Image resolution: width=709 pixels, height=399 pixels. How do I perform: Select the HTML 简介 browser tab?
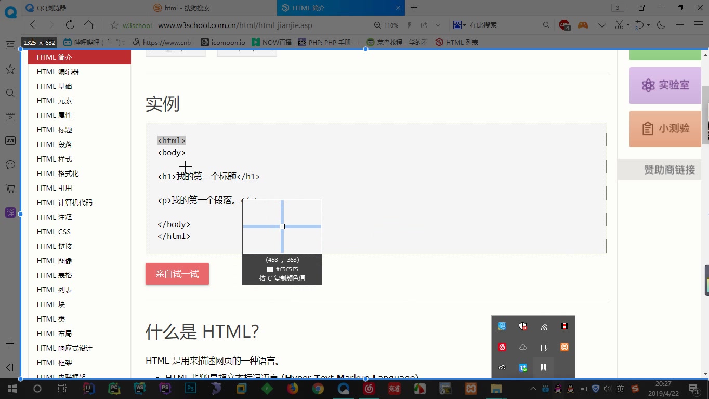340,8
